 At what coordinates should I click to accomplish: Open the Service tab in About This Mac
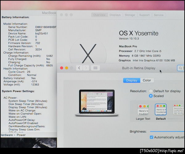click(x=159, y=15)
